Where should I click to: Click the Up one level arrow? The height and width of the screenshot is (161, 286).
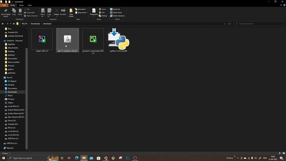(x=14, y=24)
